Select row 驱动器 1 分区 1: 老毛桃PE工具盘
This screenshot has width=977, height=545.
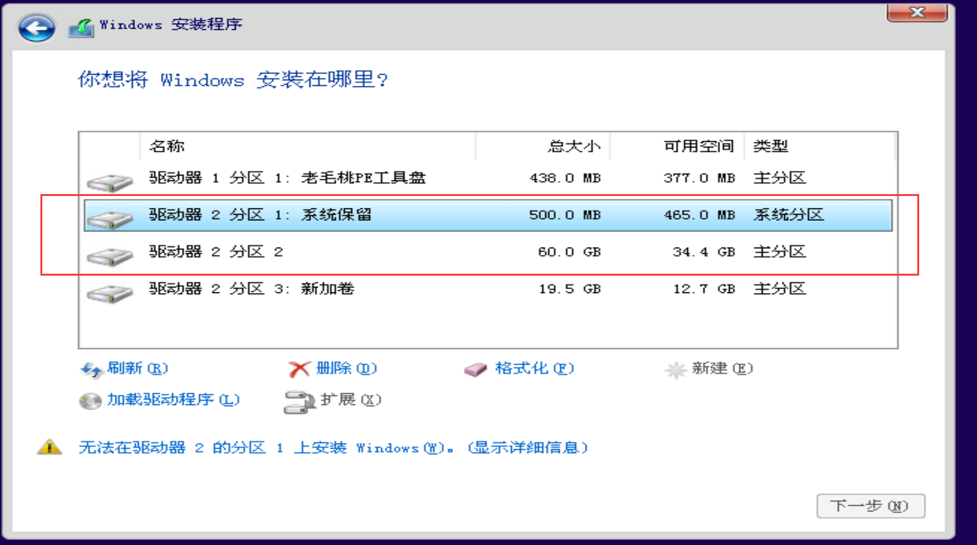[488, 179]
